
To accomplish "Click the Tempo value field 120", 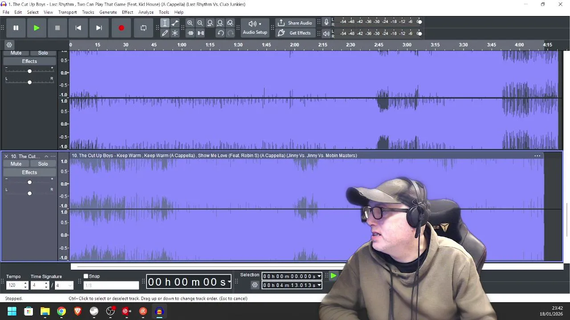I will pos(15,285).
